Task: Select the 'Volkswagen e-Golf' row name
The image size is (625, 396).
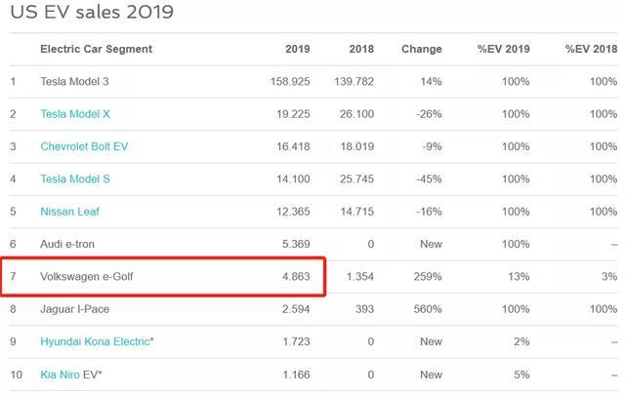Action: pos(87,276)
